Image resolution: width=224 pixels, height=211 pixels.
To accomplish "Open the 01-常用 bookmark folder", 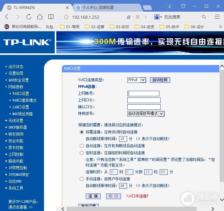I will (70, 27).
